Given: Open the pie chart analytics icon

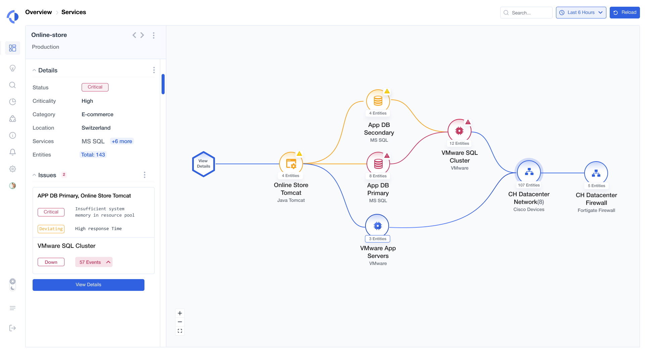Looking at the screenshot, I should [x=12, y=102].
